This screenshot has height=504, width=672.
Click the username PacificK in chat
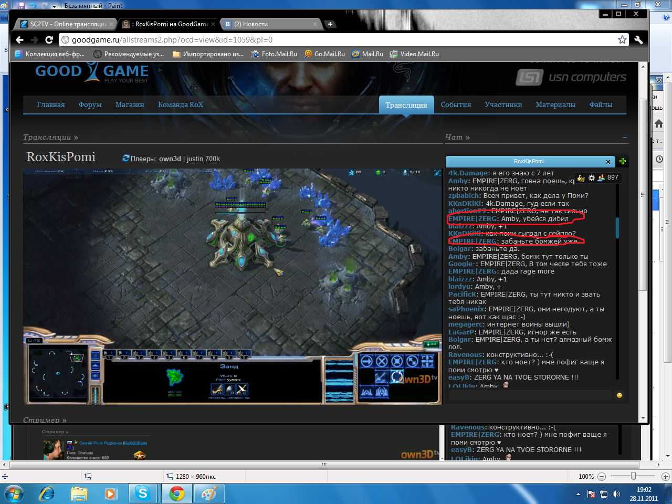point(463,295)
